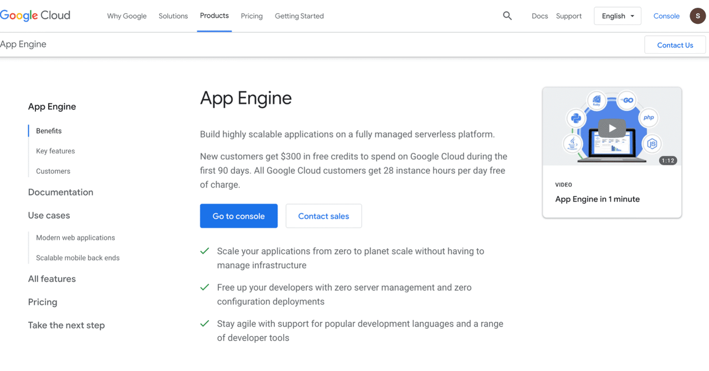This screenshot has height=371, width=709.
Task: Select Key features in the sidebar
Action: coord(55,151)
